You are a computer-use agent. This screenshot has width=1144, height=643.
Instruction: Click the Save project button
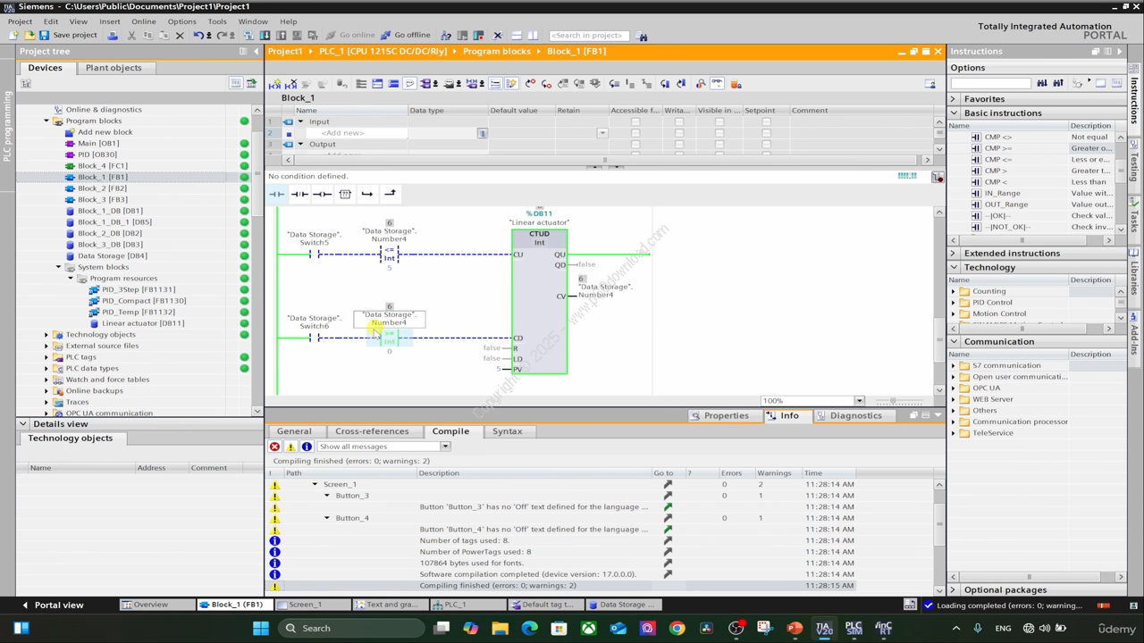[x=68, y=35]
